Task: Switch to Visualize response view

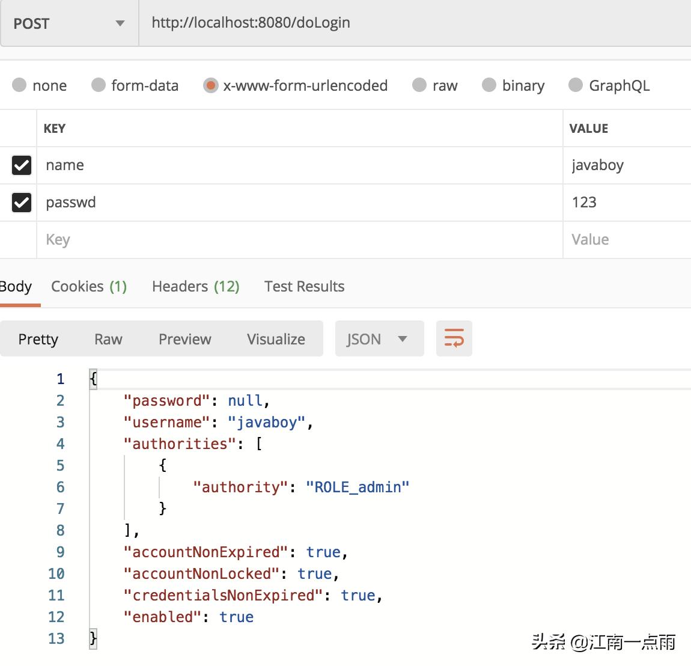Action: 276,339
